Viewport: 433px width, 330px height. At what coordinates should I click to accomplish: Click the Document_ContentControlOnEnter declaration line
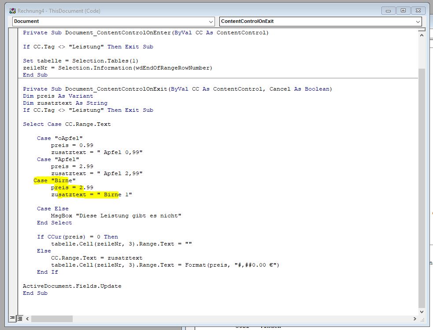click(146, 33)
